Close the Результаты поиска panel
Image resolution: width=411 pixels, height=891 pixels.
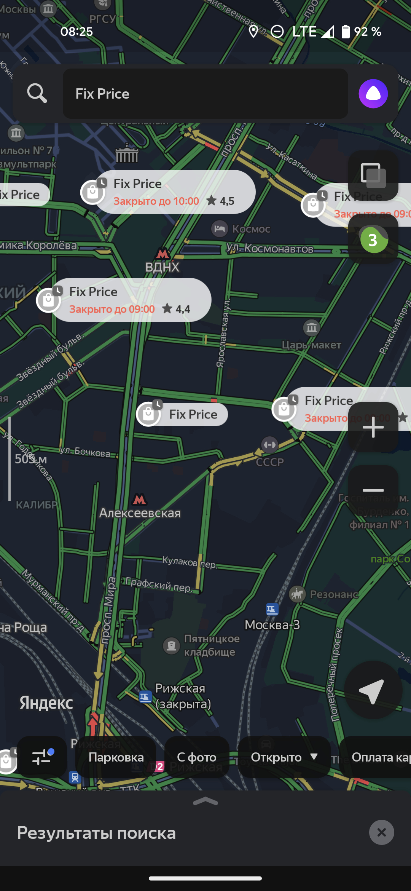coord(381,832)
